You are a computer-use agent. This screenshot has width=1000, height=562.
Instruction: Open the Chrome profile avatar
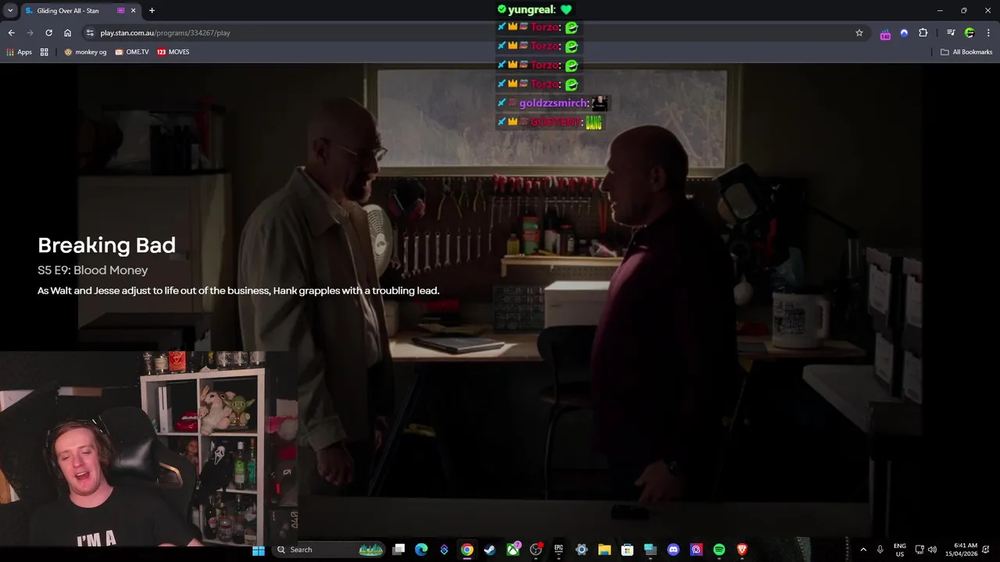[970, 33]
